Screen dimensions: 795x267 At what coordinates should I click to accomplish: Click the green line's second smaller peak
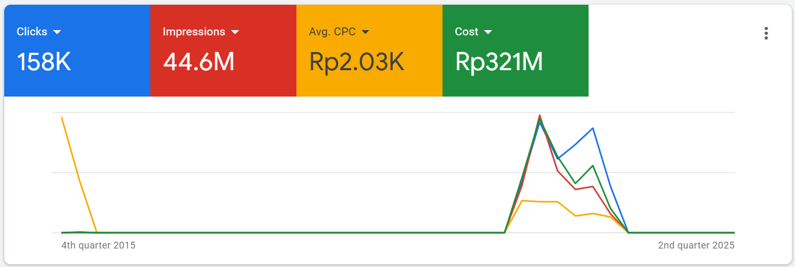[x=593, y=166]
